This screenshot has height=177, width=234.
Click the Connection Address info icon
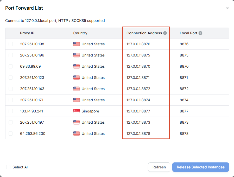[x=165, y=33]
